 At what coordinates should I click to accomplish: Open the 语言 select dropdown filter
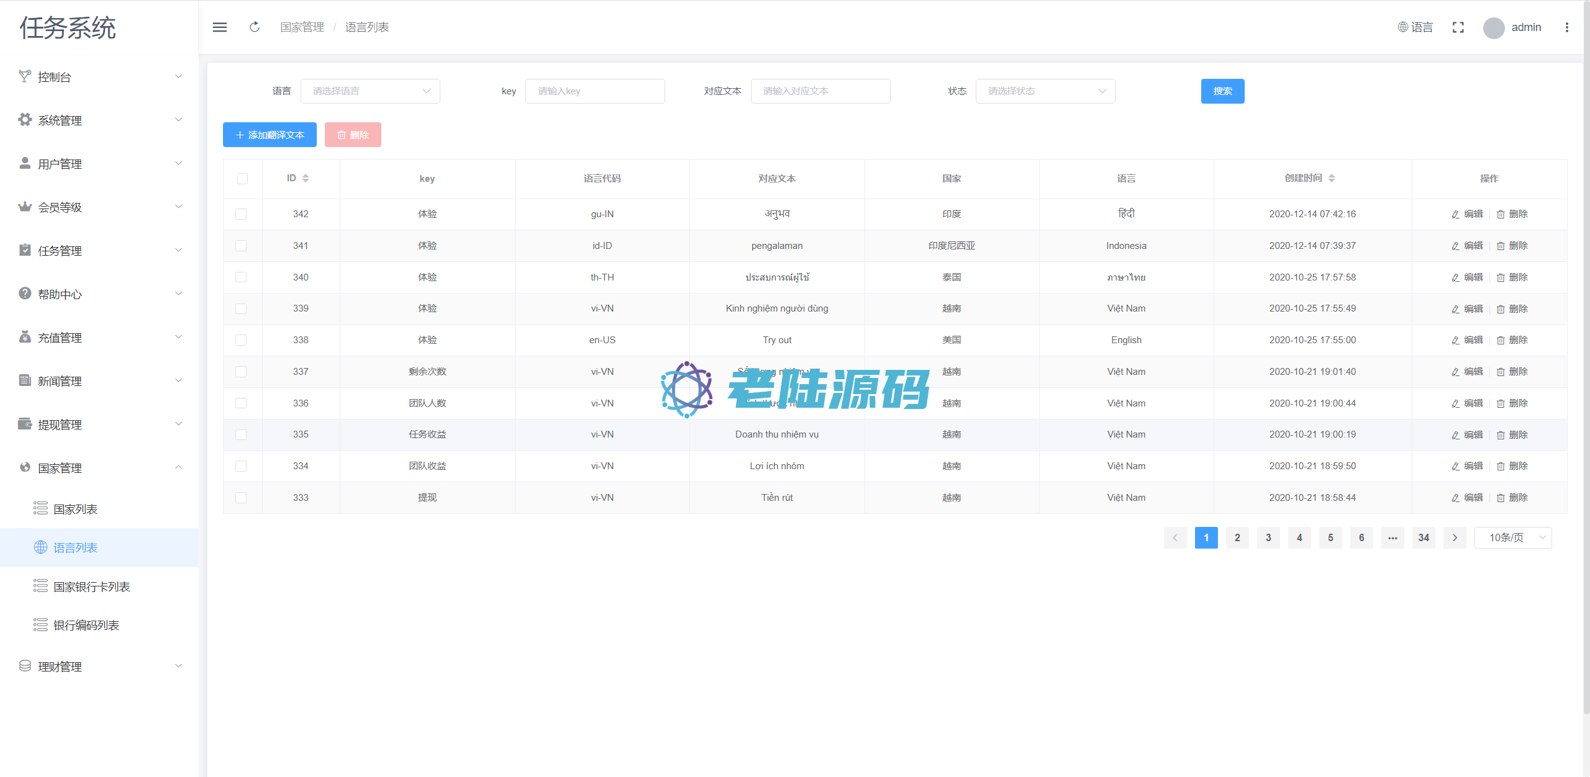[370, 91]
